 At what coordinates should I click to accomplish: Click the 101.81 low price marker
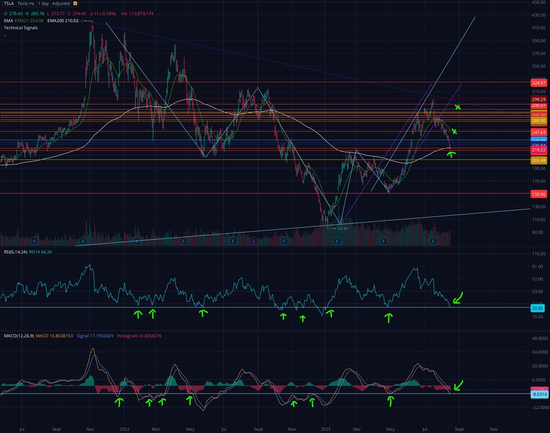[x=342, y=228]
